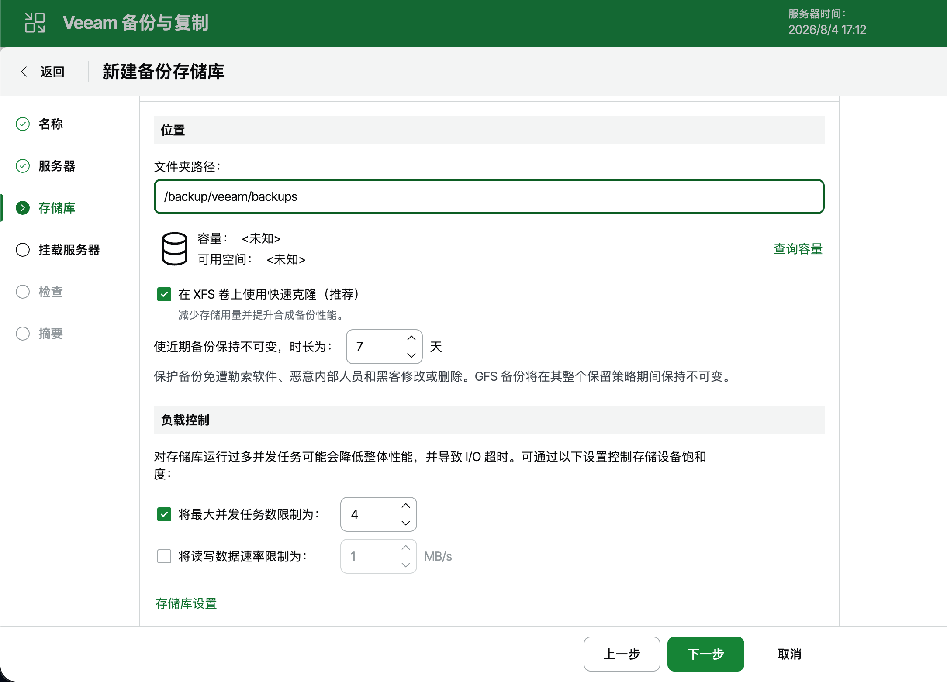The image size is (947, 682).
Task: Click the 下一步 button
Action: (x=705, y=654)
